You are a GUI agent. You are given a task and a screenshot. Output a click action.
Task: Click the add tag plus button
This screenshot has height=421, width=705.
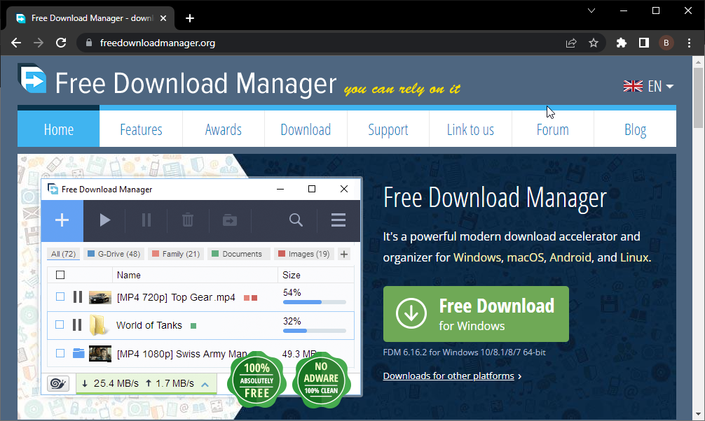[344, 254]
